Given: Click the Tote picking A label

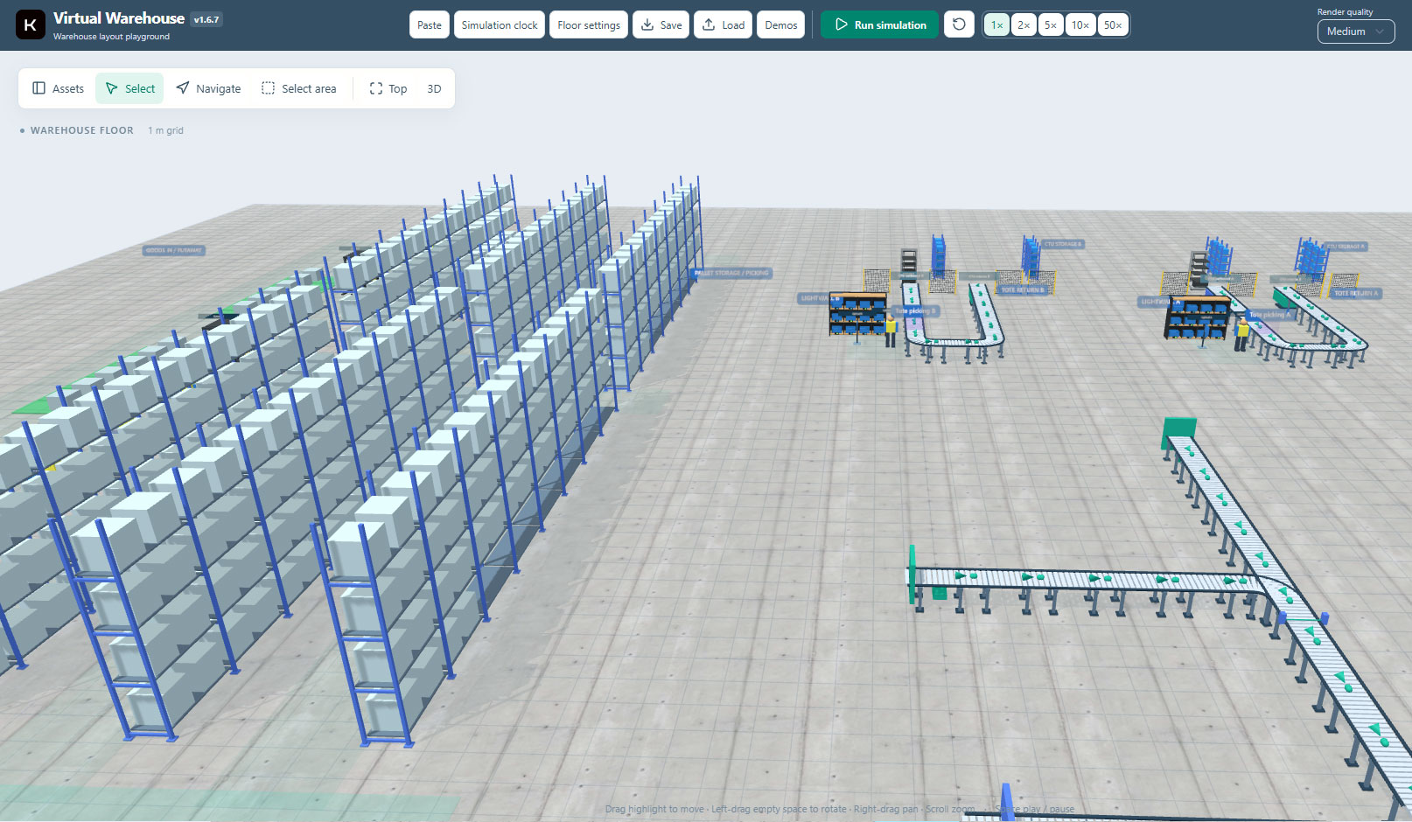Looking at the screenshot, I should pos(1272,314).
